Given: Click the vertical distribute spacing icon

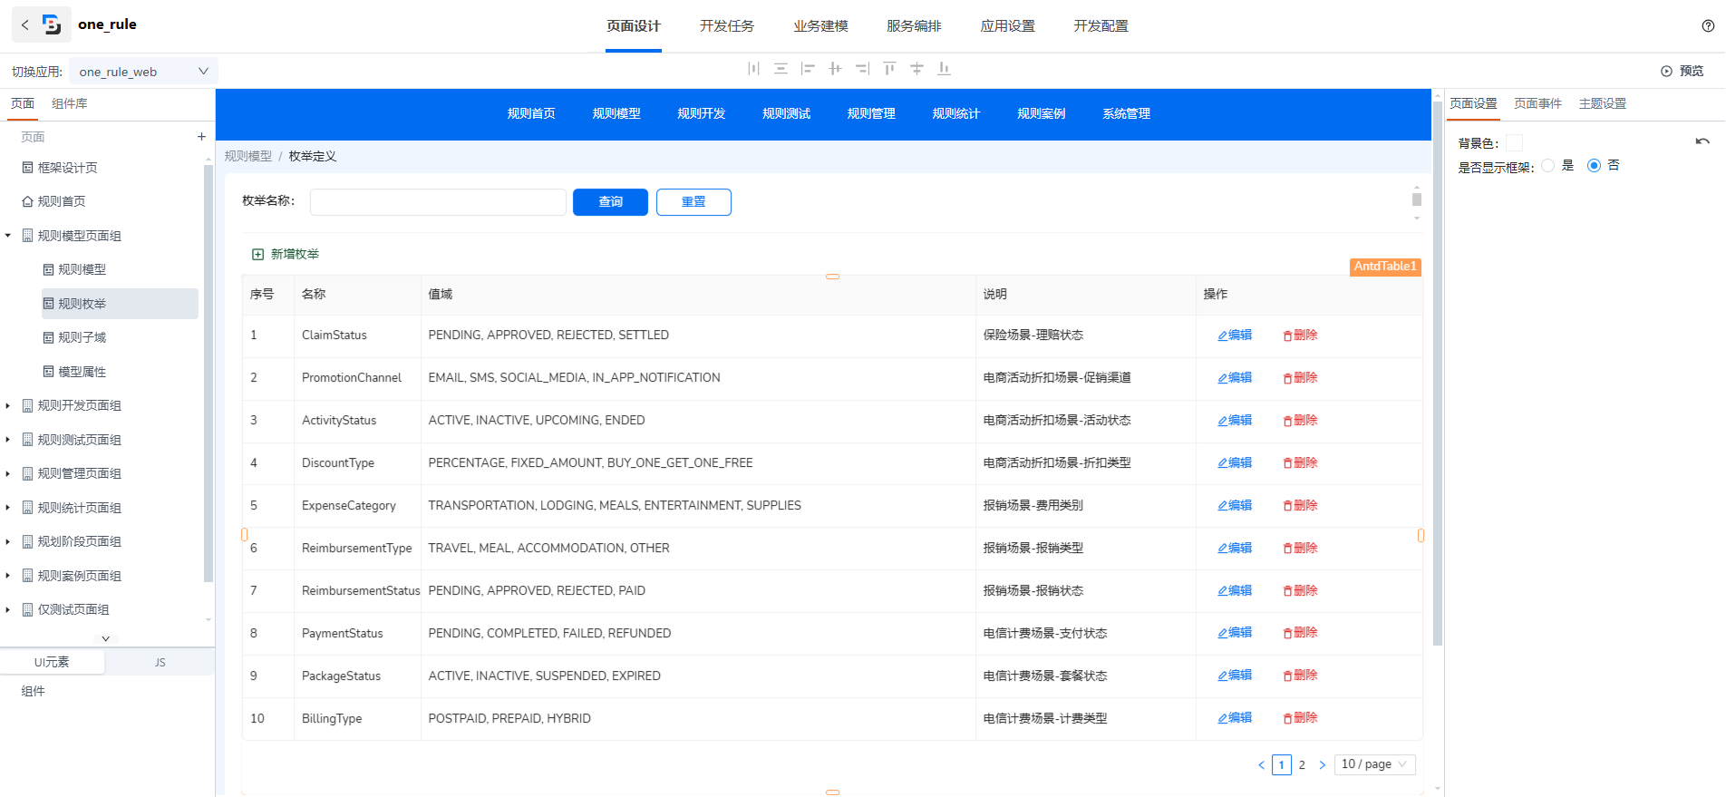Looking at the screenshot, I should pyautogui.click(x=781, y=69).
